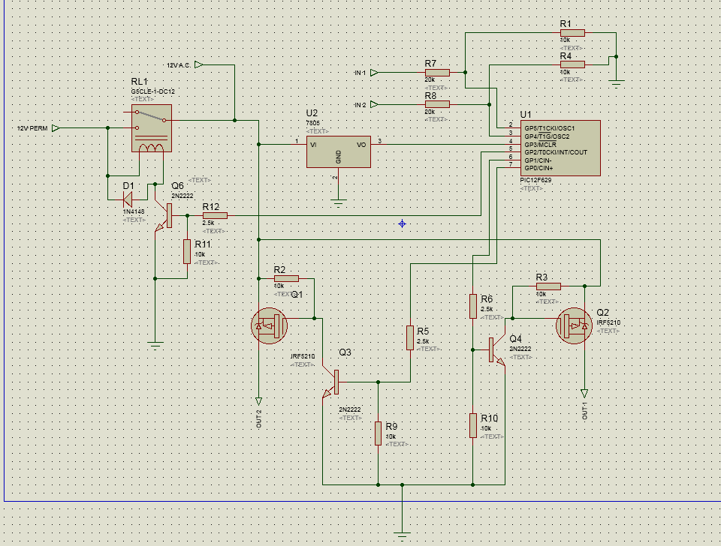The width and height of the screenshot is (721, 546).
Task: Click the blue origin marker crosshair
Action: click(403, 223)
